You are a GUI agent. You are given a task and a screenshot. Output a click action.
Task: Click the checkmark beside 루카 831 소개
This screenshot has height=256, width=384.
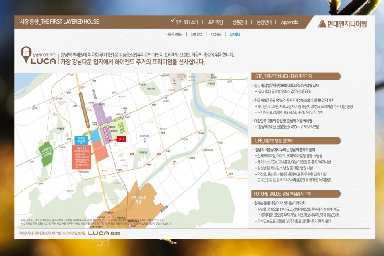click(173, 20)
